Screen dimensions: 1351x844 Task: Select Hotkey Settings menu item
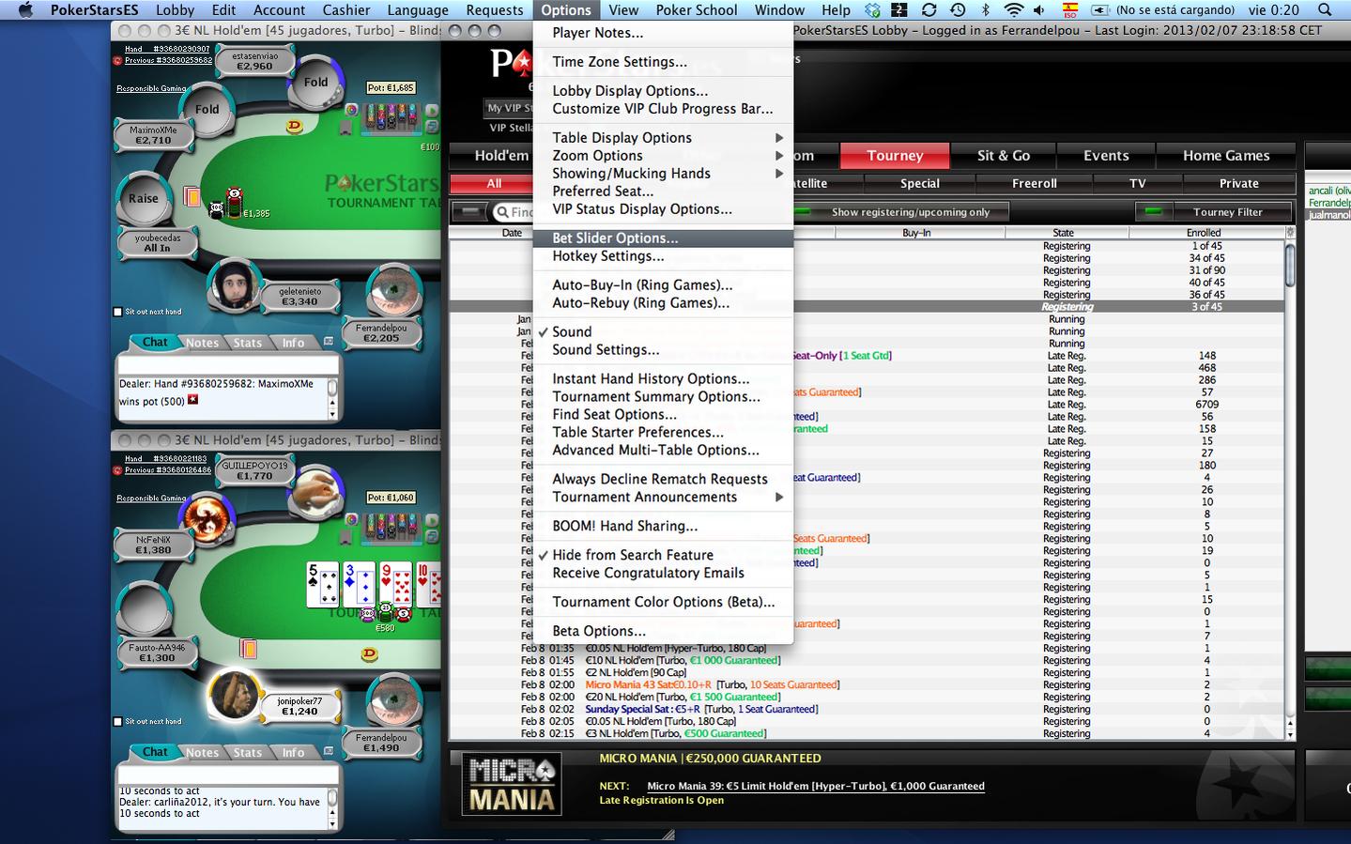(x=663, y=255)
